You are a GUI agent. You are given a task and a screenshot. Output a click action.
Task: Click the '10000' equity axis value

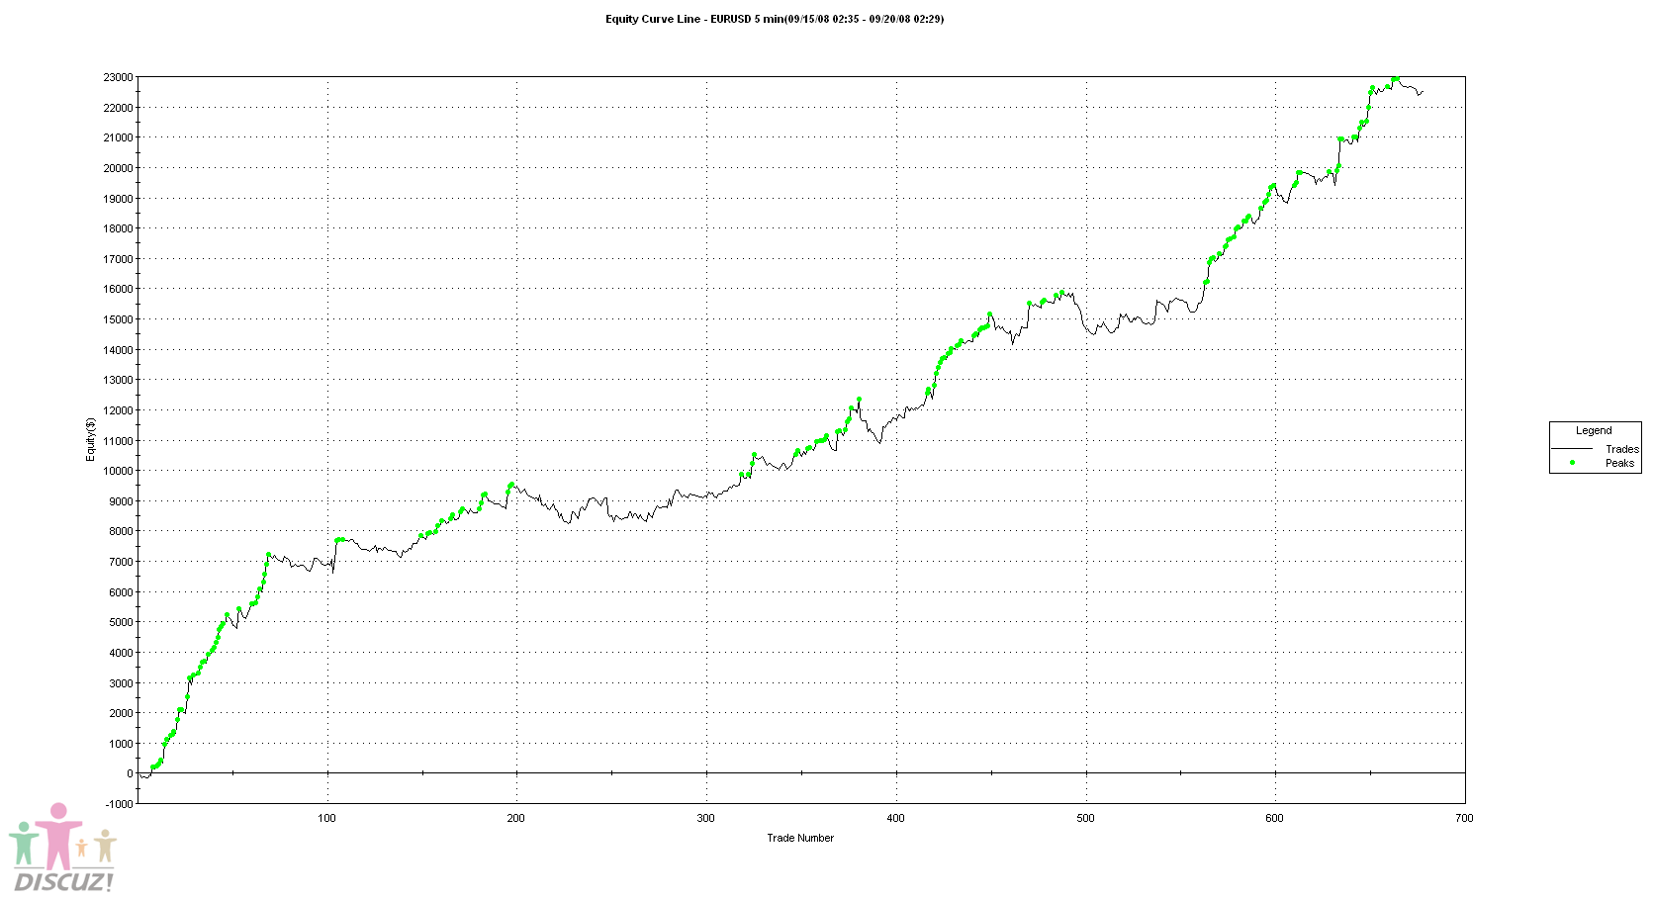click(x=118, y=471)
